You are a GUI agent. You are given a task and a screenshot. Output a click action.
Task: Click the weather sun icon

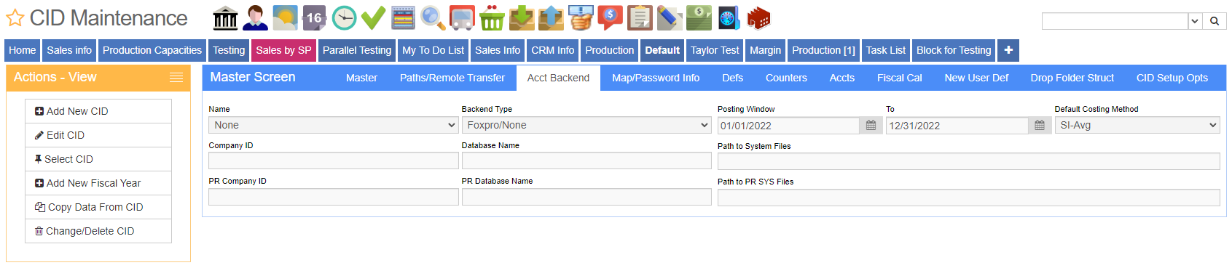pos(285,18)
